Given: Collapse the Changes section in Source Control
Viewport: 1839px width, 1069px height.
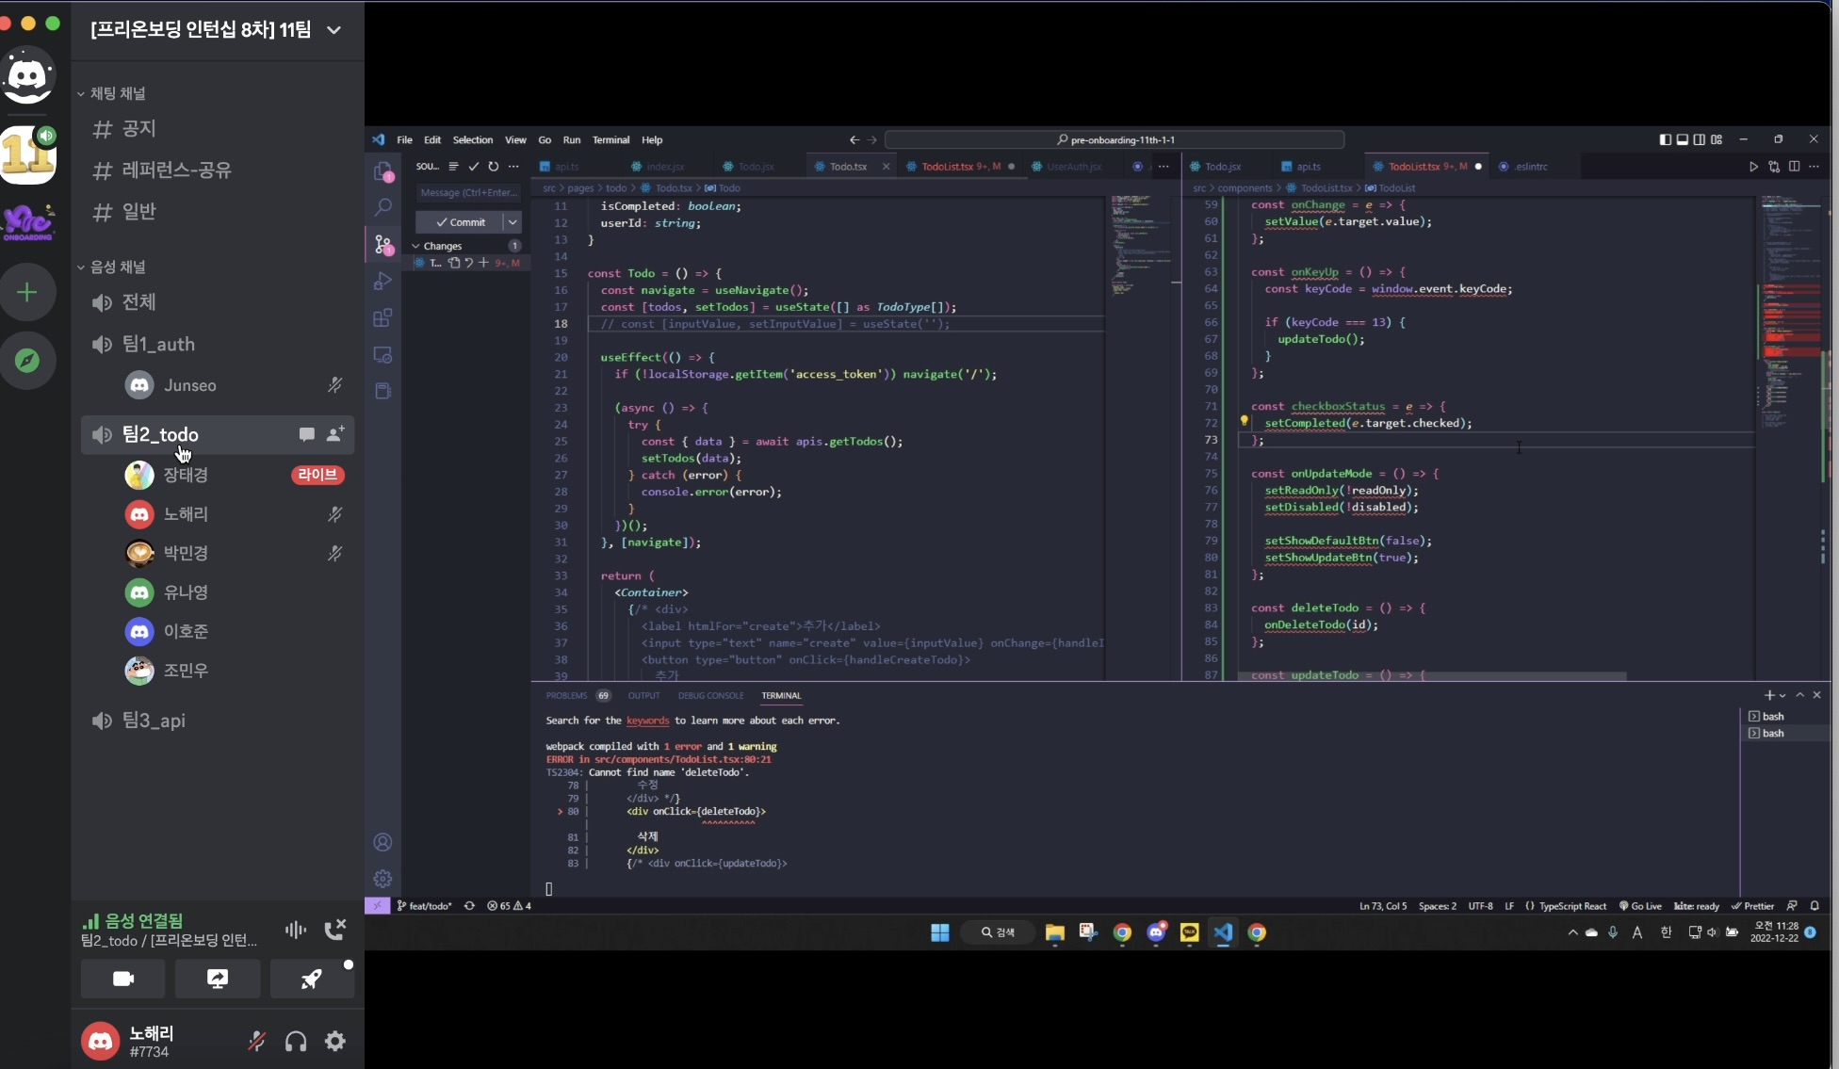Looking at the screenshot, I should click(415, 245).
